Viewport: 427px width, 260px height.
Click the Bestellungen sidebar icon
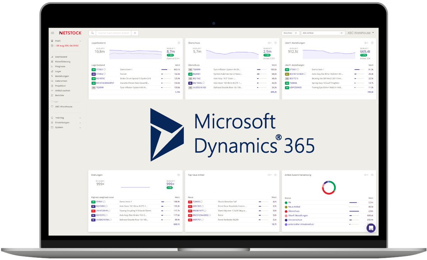52,76
